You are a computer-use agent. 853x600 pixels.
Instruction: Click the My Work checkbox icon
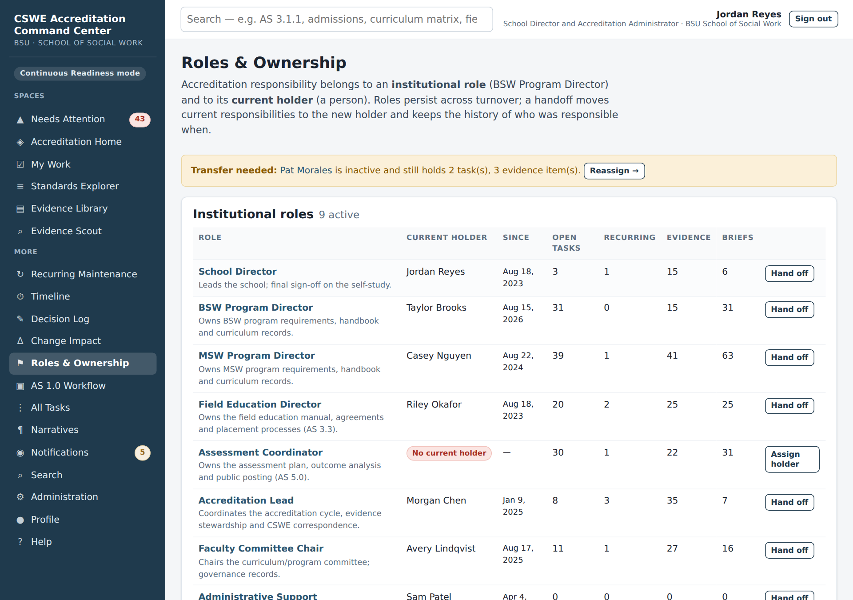(20, 164)
